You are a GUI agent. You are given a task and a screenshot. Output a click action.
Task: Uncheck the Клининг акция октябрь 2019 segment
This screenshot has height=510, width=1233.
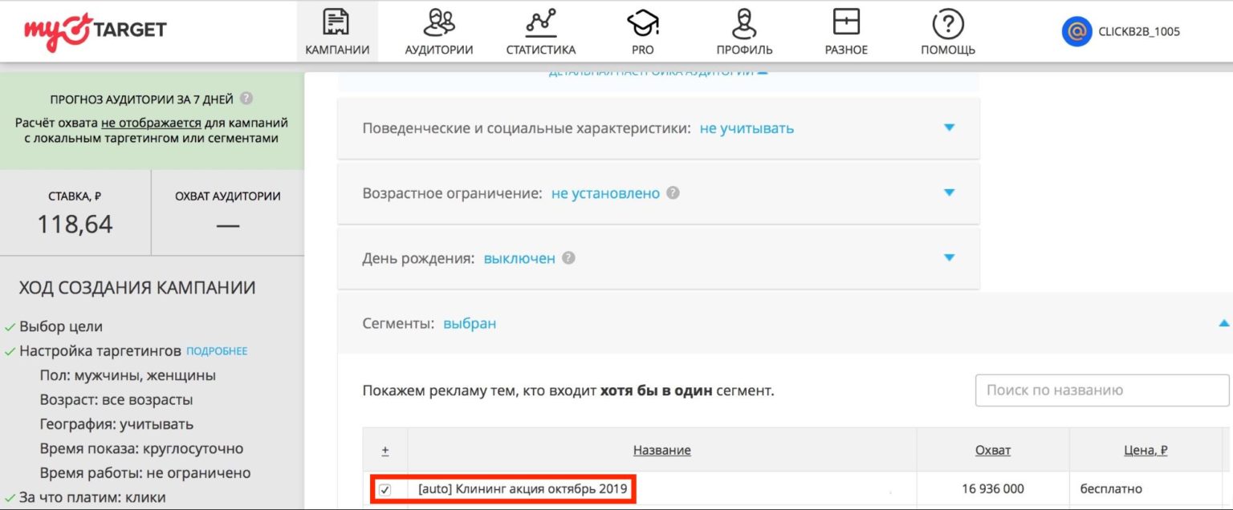click(x=385, y=489)
